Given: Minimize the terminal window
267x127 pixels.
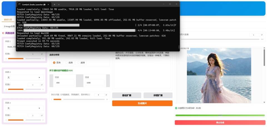Looking at the screenshot, I should coord(164,4).
